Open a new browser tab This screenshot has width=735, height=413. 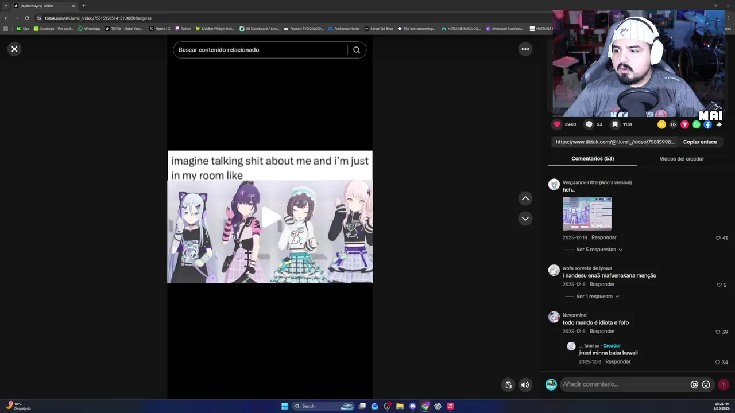point(84,6)
